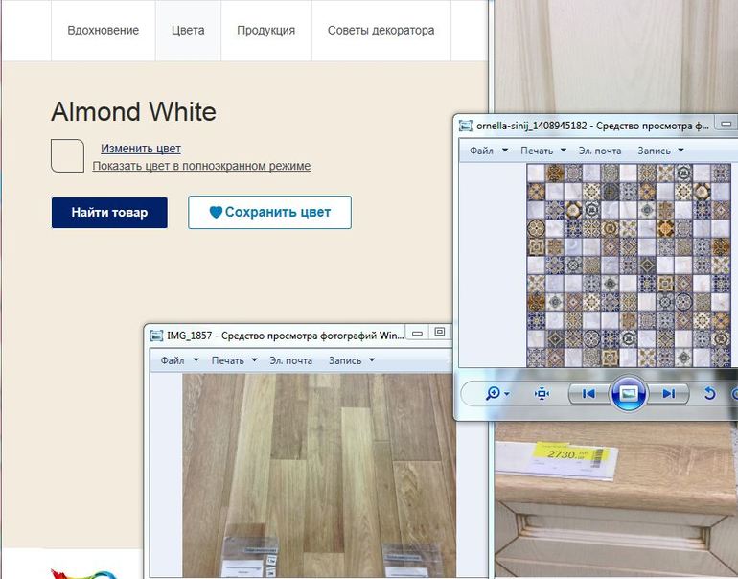Rotate the image counterclockwise
The width and height of the screenshot is (738, 579).
(x=710, y=393)
